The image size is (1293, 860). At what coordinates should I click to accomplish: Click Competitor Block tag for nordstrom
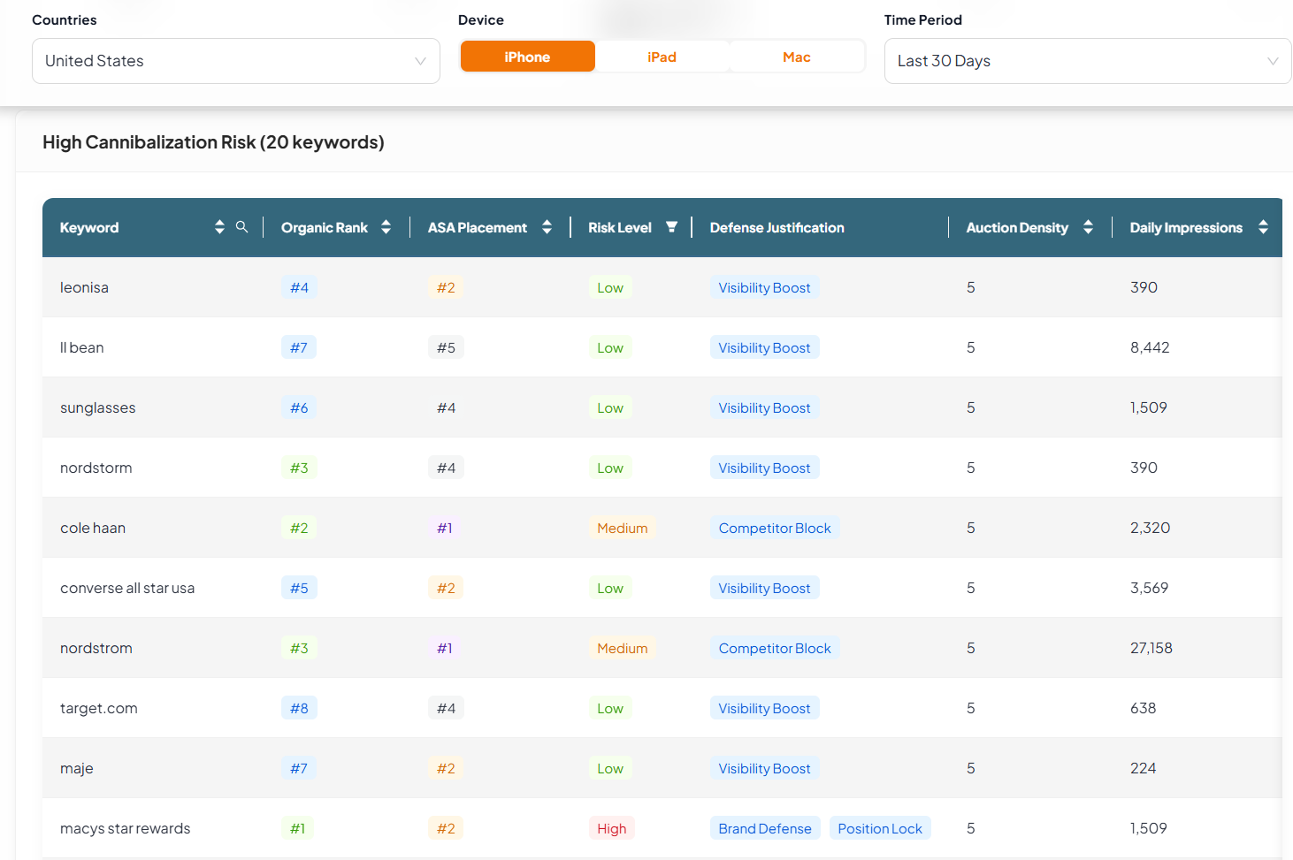pyautogui.click(x=775, y=648)
